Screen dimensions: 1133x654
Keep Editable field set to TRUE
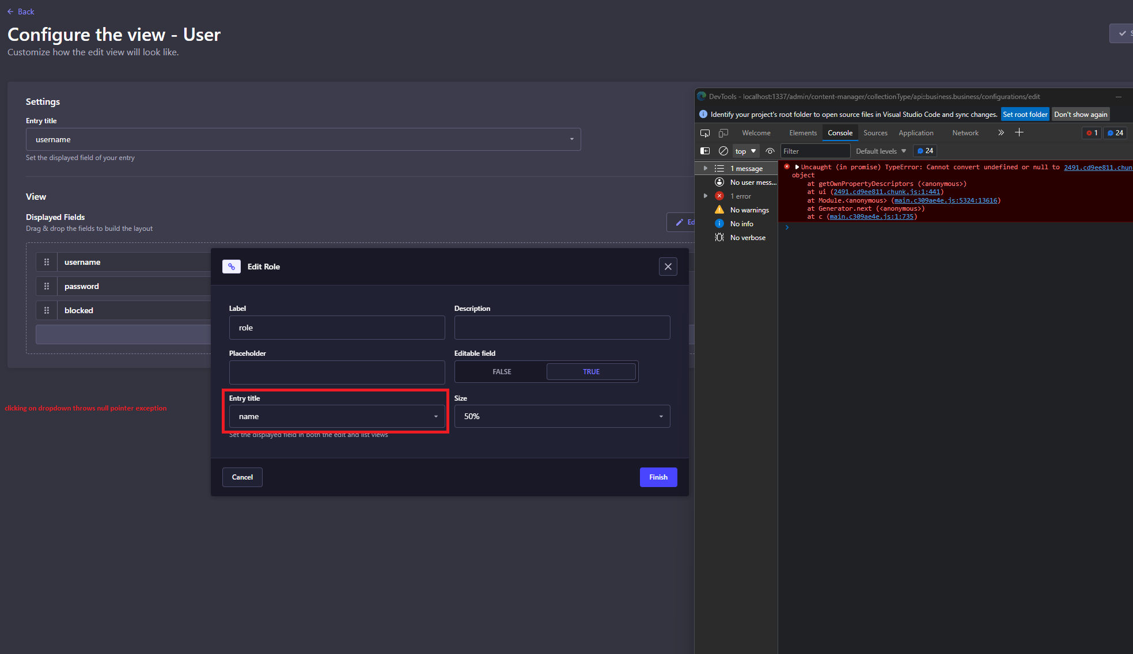click(591, 371)
